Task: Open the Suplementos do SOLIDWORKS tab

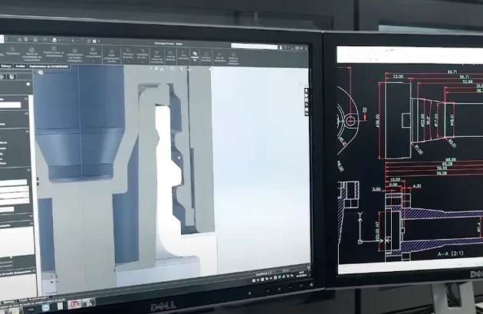Action: click(x=49, y=67)
